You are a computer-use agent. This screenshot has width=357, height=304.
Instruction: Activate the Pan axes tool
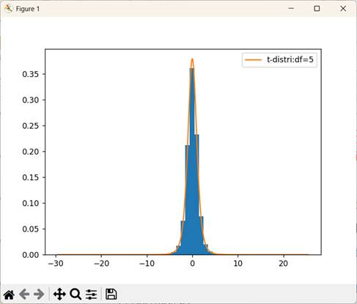(59, 294)
